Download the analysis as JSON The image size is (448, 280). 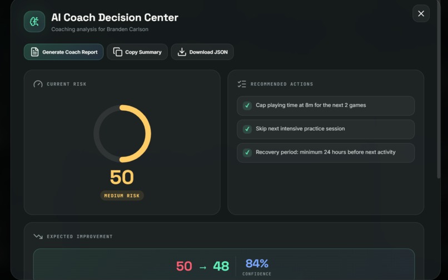click(x=202, y=52)
